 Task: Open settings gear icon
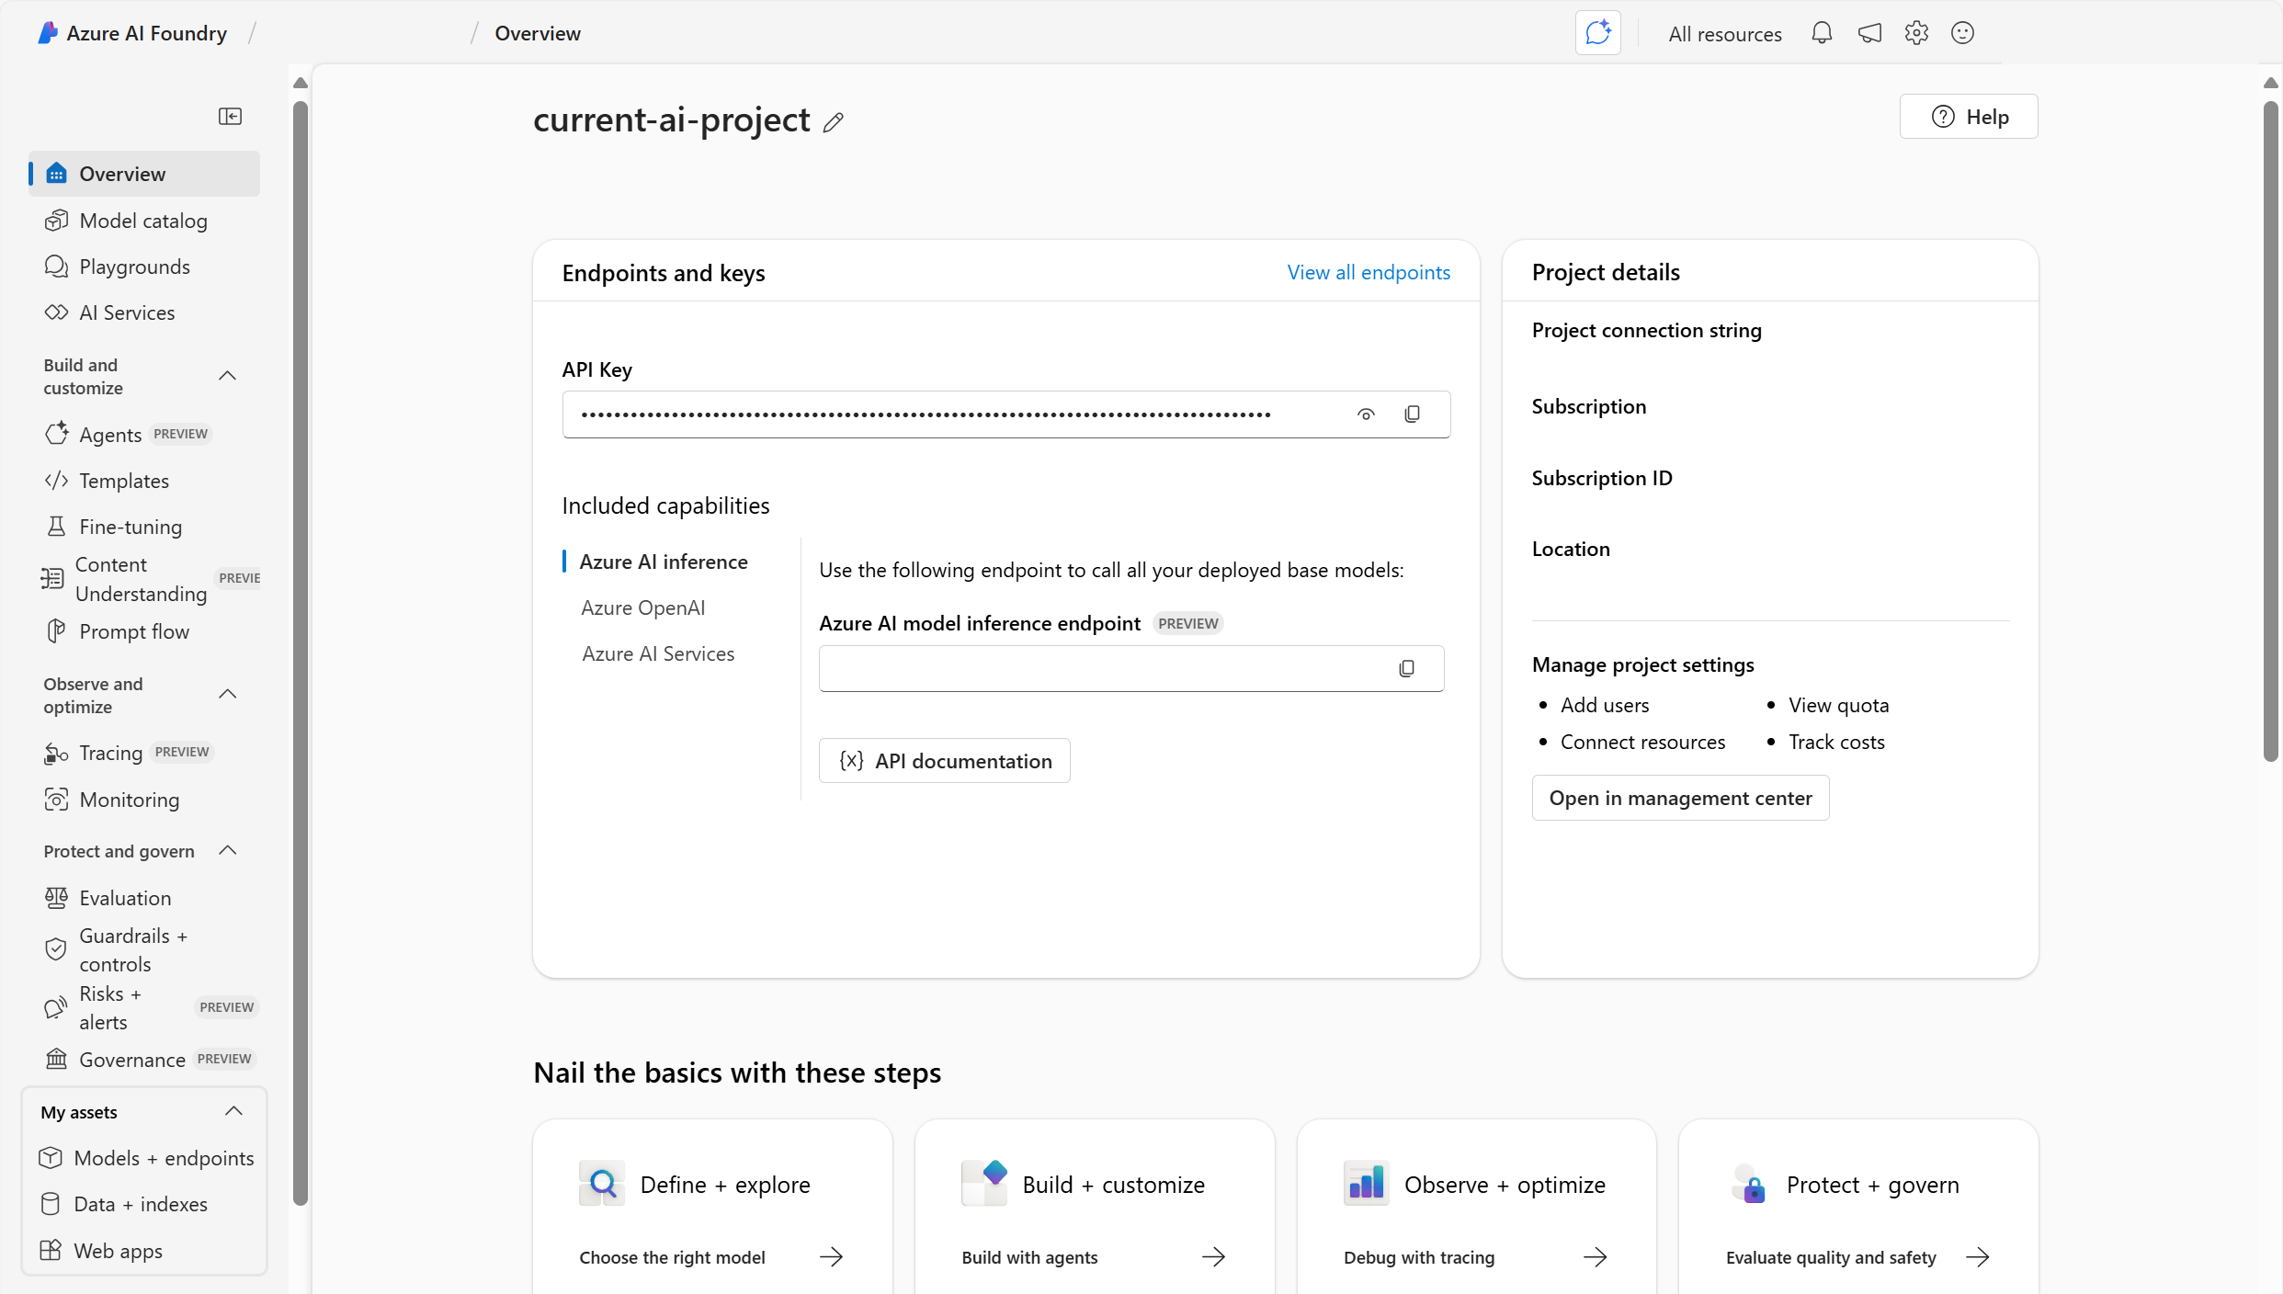[1916, 33]
